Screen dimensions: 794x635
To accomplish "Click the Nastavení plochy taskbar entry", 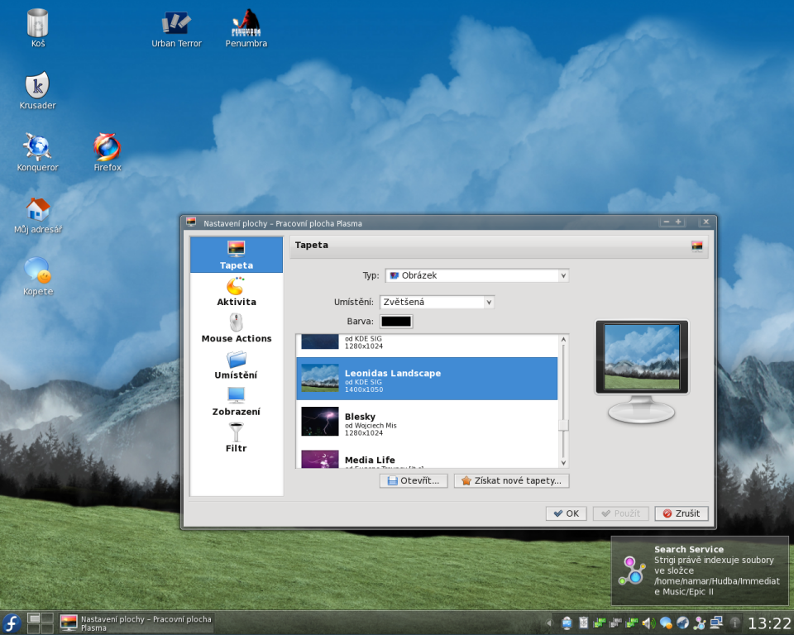I will click(x=136, y=623).
